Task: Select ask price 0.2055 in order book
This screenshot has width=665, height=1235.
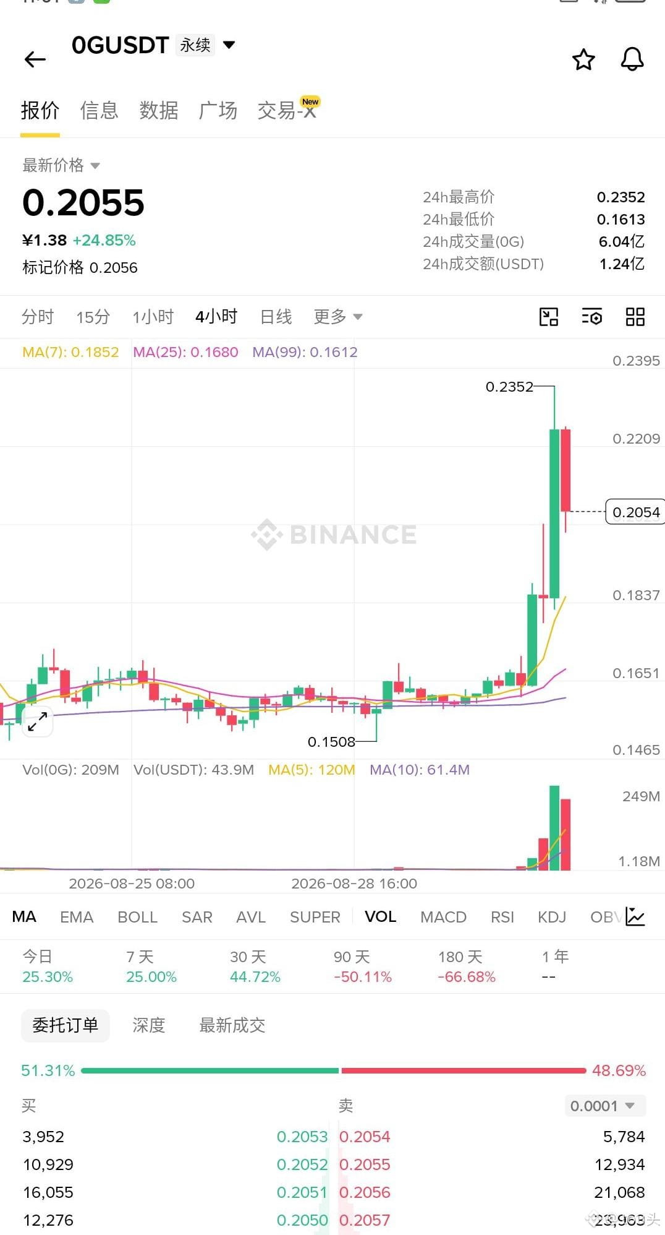Action: [365, 1164]
